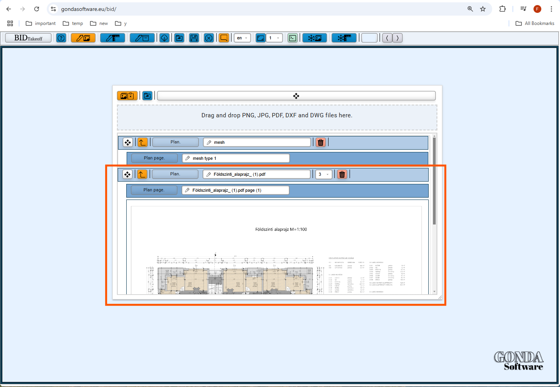Click the orange image-delete icon in plan panel

(127, 95)
